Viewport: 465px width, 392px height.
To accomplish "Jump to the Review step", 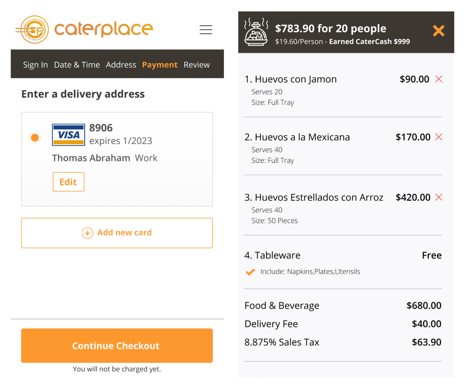I will (197, 65).
